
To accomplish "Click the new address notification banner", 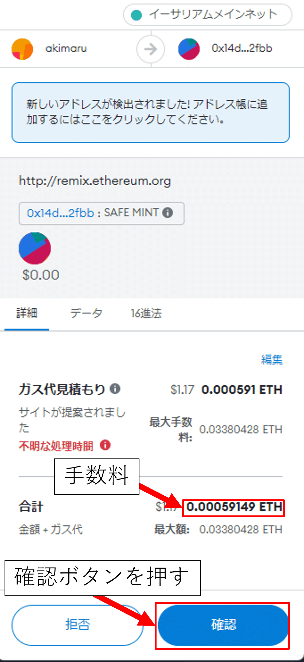I will point(150,112).
